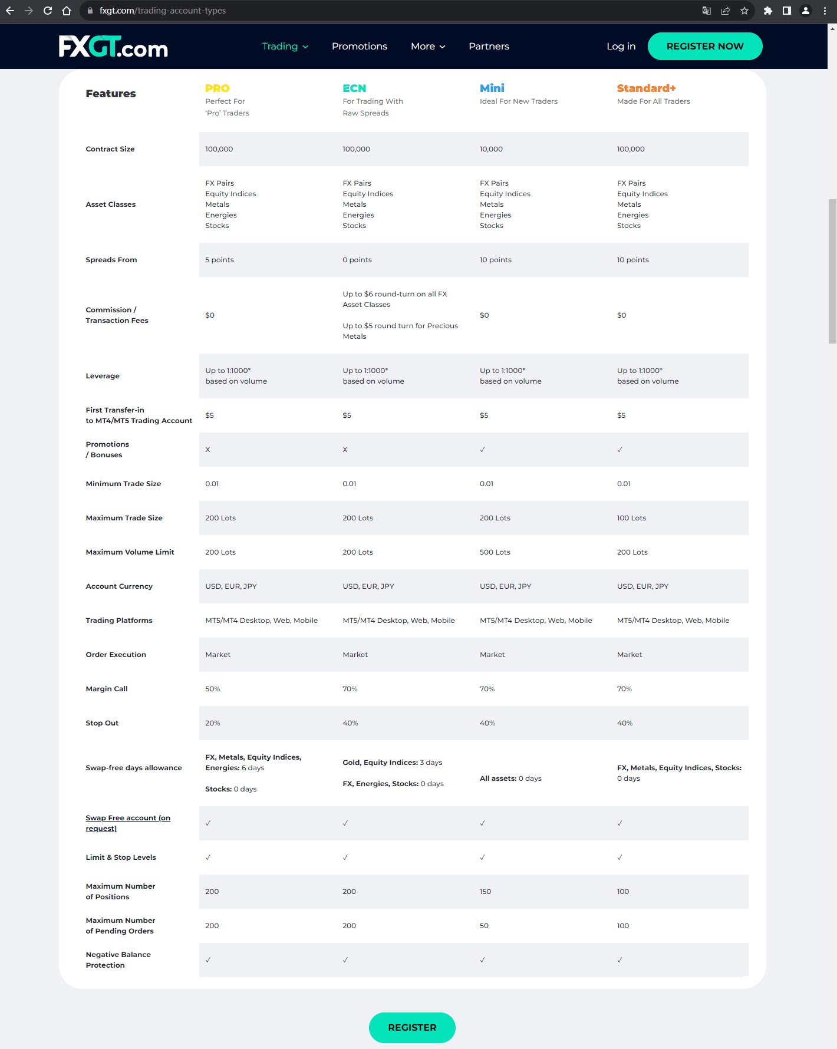Click the PRO account heading

point(218,88)
